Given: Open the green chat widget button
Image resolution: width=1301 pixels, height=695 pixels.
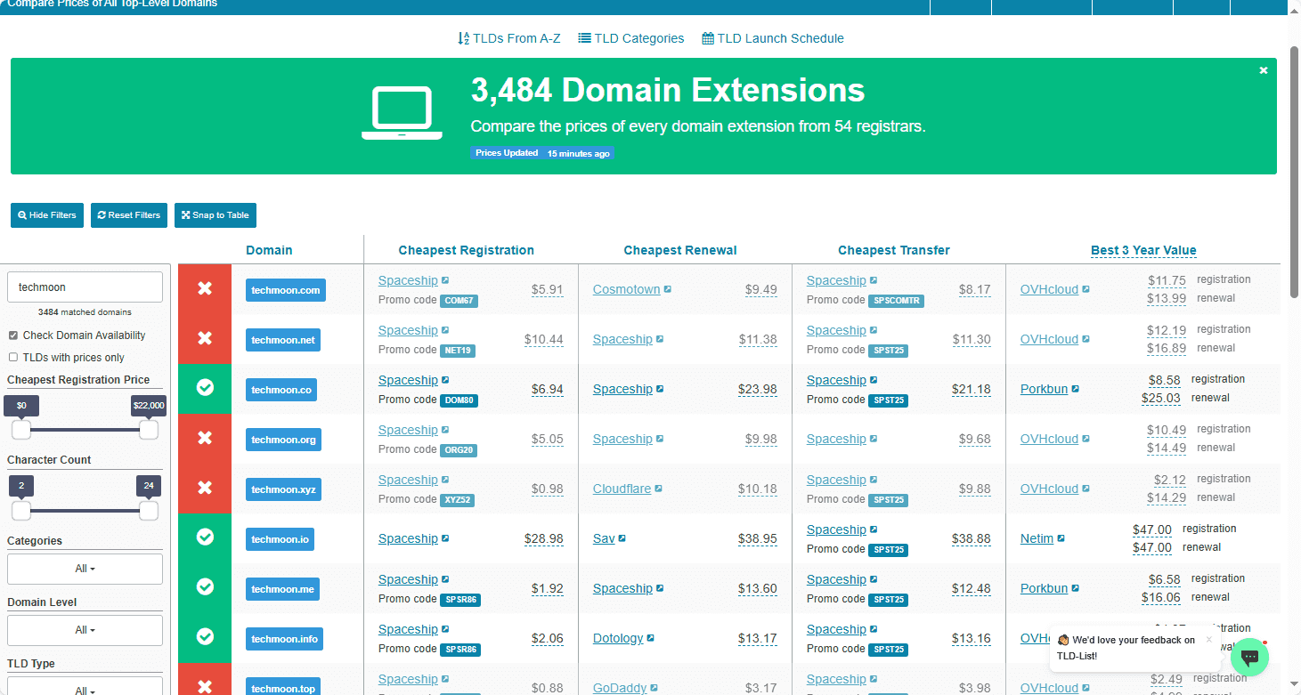Looking at the screenshot, I should (x=1249, y=657).
